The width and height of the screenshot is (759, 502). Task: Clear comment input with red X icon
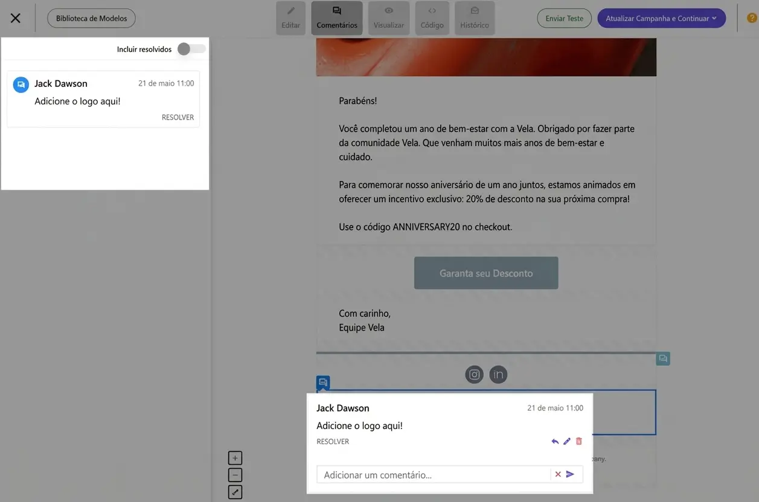coord(558,475)
